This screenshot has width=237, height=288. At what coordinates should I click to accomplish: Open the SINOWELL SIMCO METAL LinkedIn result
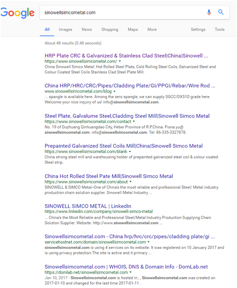tap(88, 206)
